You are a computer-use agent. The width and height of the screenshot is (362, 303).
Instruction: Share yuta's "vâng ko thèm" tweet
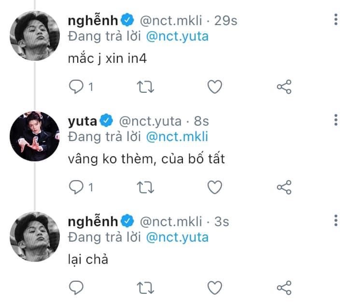284,187
